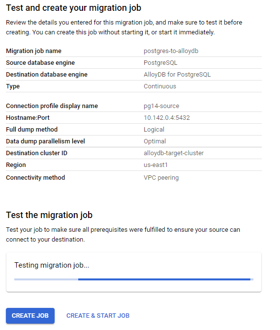Click the 'Destination database engine' label
The image size is (280, 330).
(47, 75)
